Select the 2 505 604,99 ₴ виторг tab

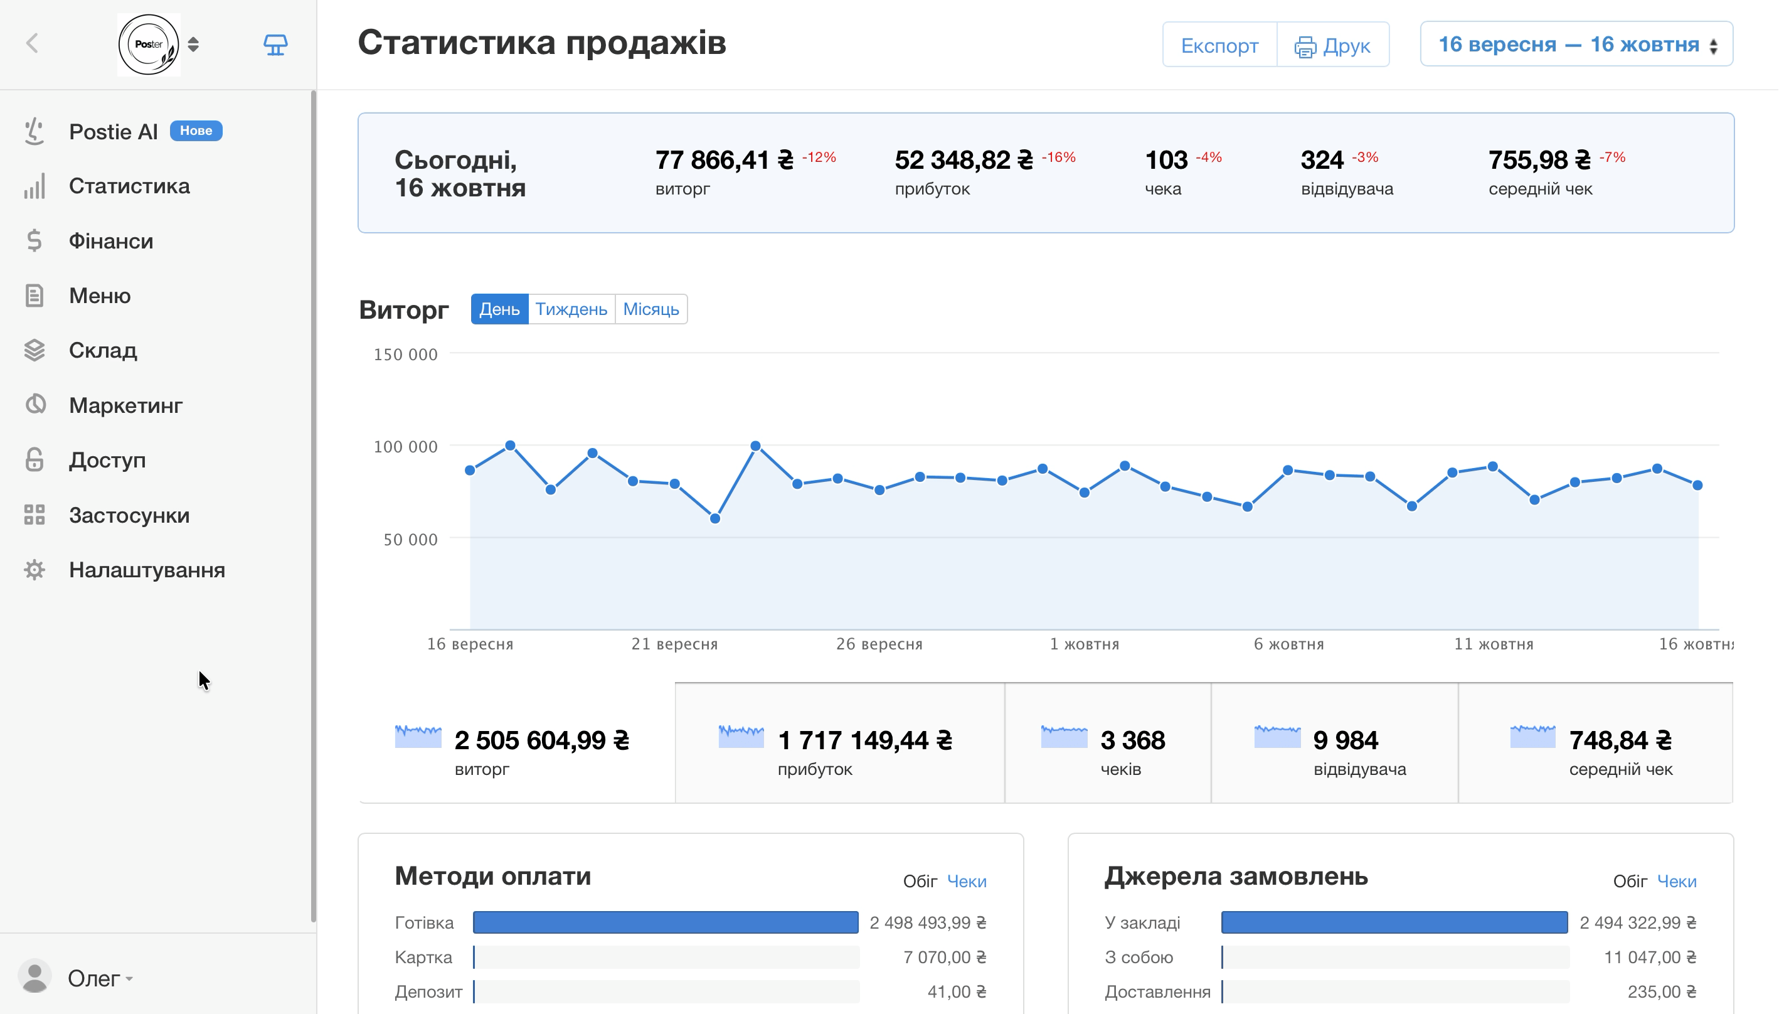tap(518, 744)
